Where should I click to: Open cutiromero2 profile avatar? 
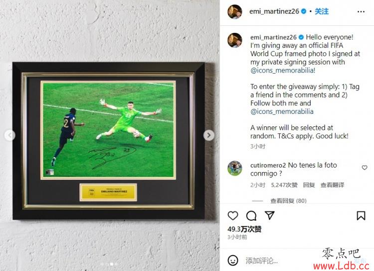coord(235,168)
